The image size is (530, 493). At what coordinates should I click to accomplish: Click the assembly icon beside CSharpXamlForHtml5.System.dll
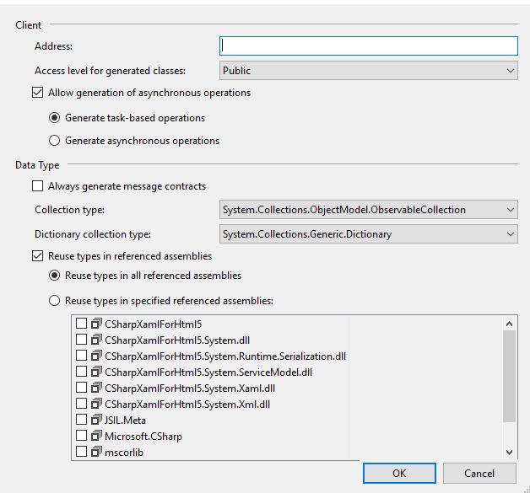click(x=96, y=340)
